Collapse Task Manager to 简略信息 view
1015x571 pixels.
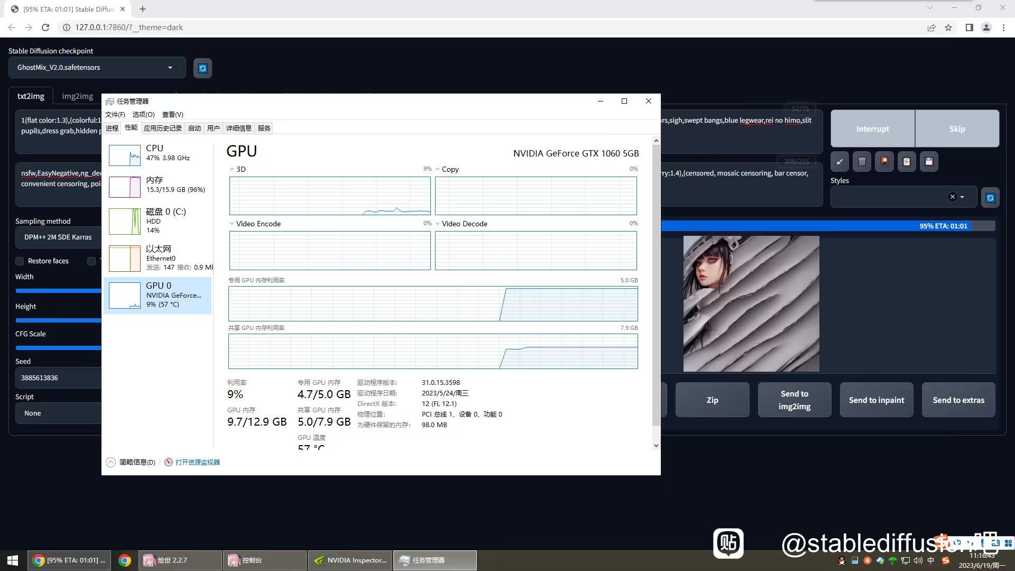131,462
